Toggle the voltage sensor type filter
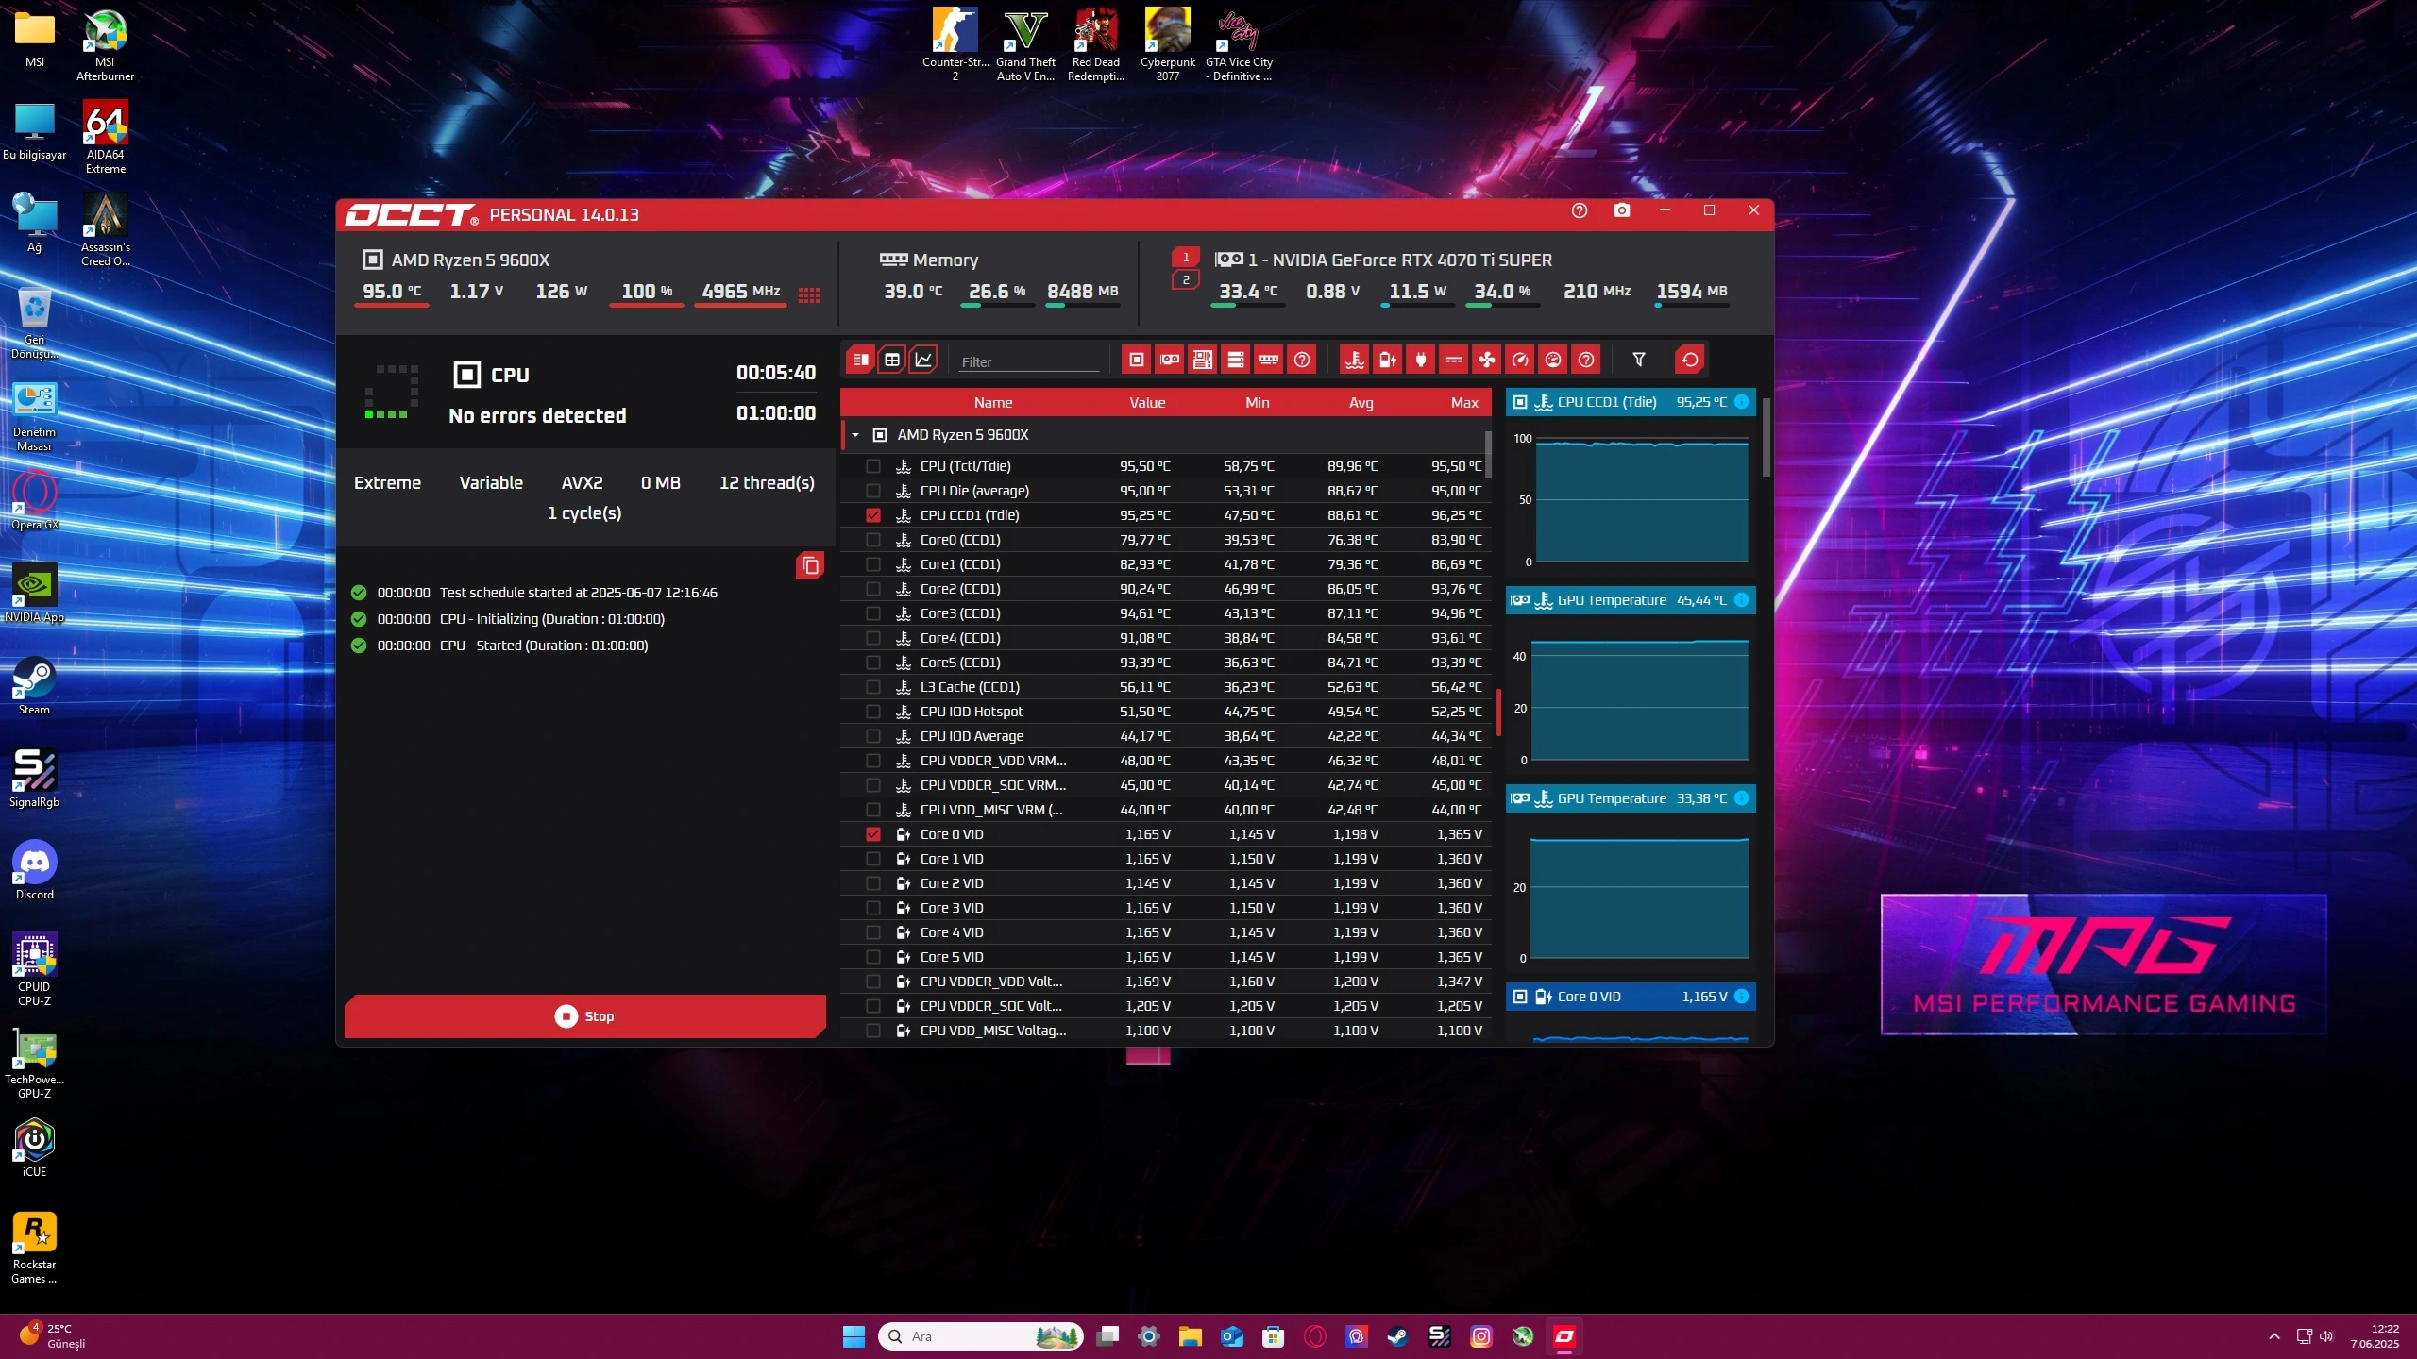The width and height of the screenshot is (2417, 1359). click(1388, 360)
